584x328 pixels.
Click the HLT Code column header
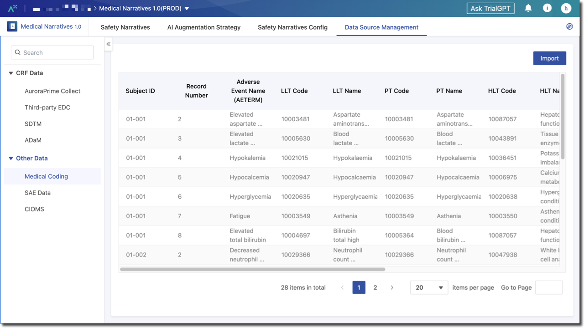click(x=502, y=91)
